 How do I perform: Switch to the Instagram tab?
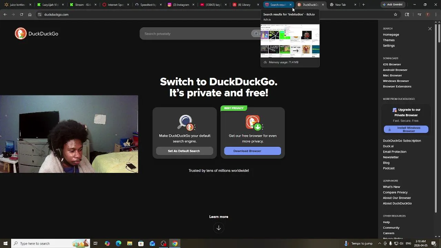181,4
